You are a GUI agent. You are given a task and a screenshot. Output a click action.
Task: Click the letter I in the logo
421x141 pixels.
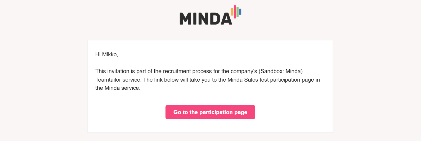pyautogui.click(x=195, y=19)
